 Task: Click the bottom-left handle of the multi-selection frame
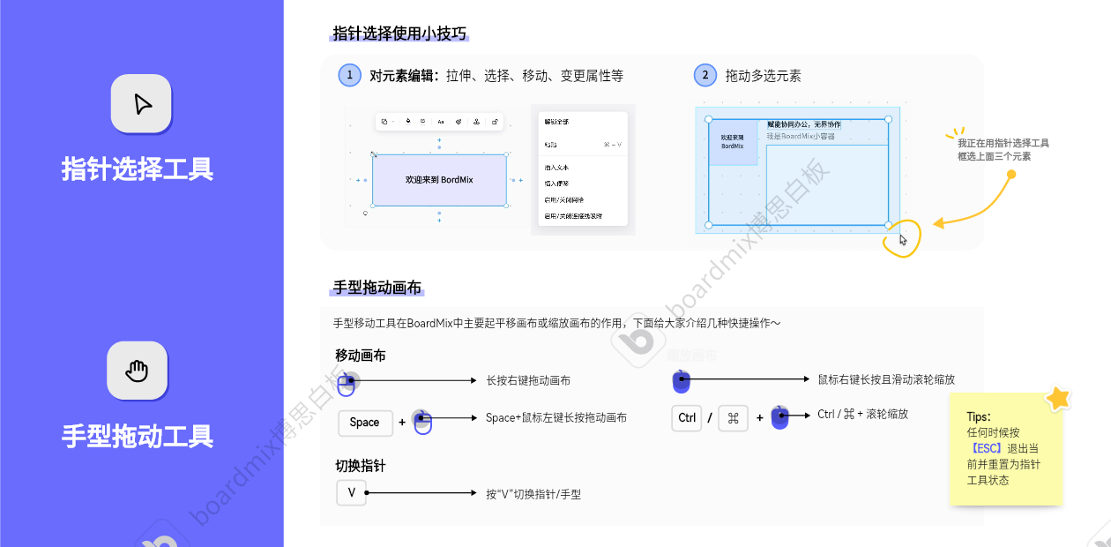pyautogui.click(x=708, y=225)
